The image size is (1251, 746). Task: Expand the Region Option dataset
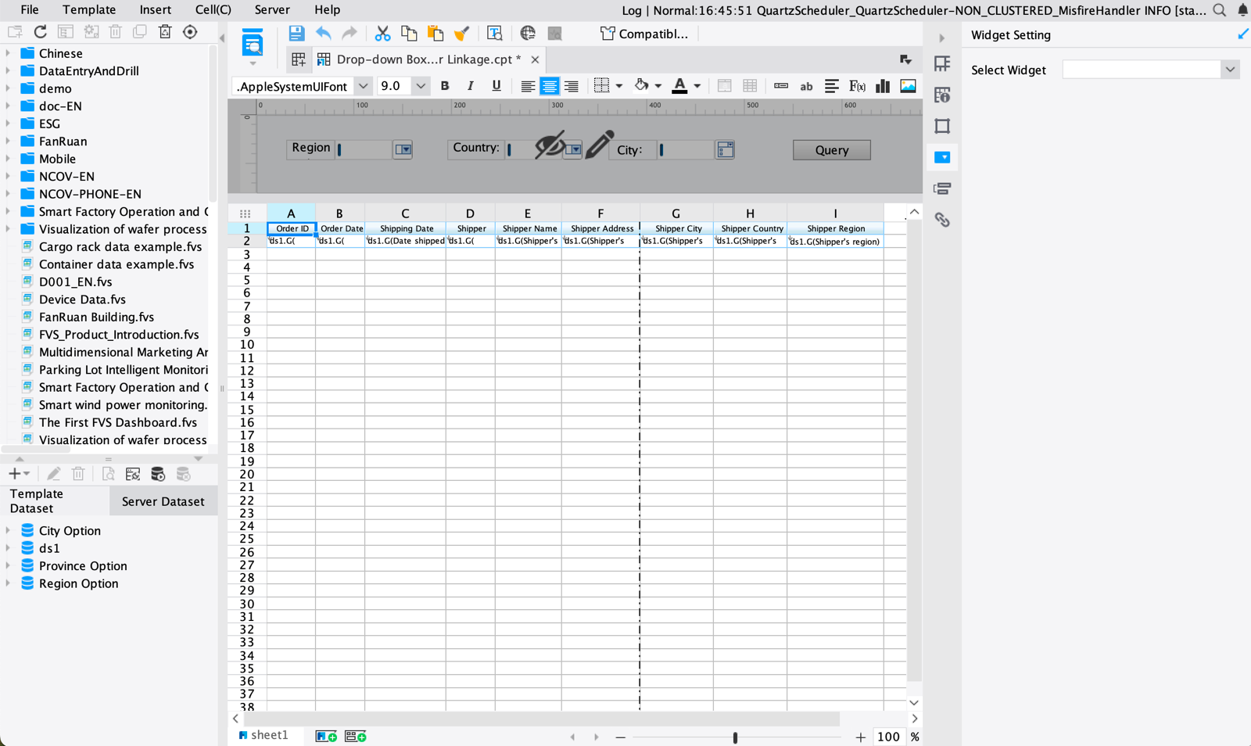[7, 583]
